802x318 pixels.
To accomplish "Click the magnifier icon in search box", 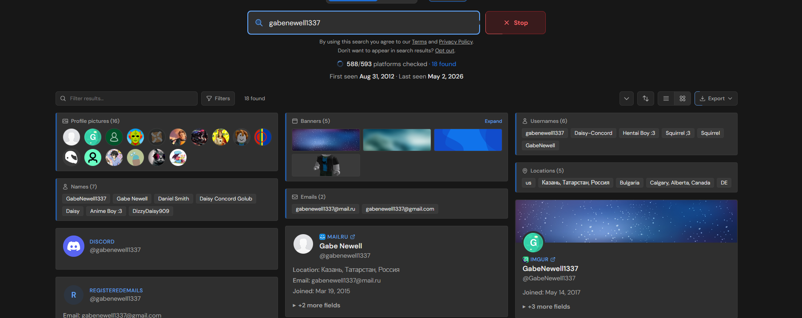I will (x=259, y=23).
